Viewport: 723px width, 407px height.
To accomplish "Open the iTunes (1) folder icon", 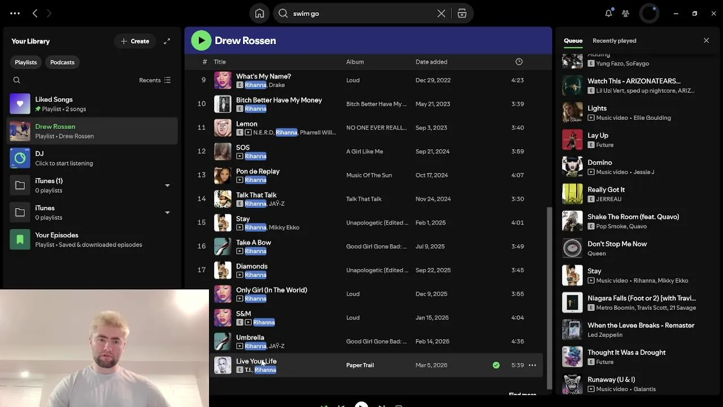I will click(20, 185).
